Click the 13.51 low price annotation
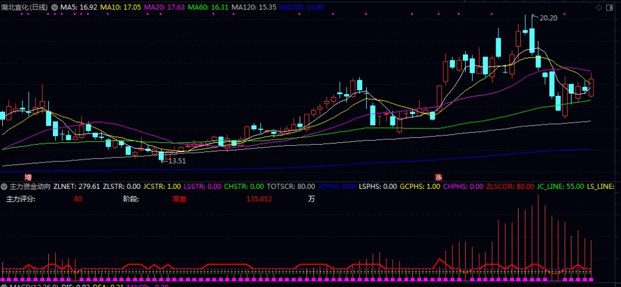The image size is (621, 287). pyautogui.click(x=177, y=161)
